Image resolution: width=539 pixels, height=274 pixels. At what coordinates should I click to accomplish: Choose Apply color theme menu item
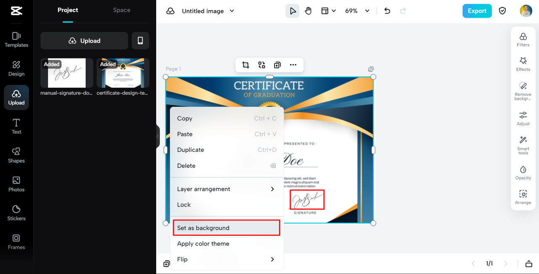(227, 244)
